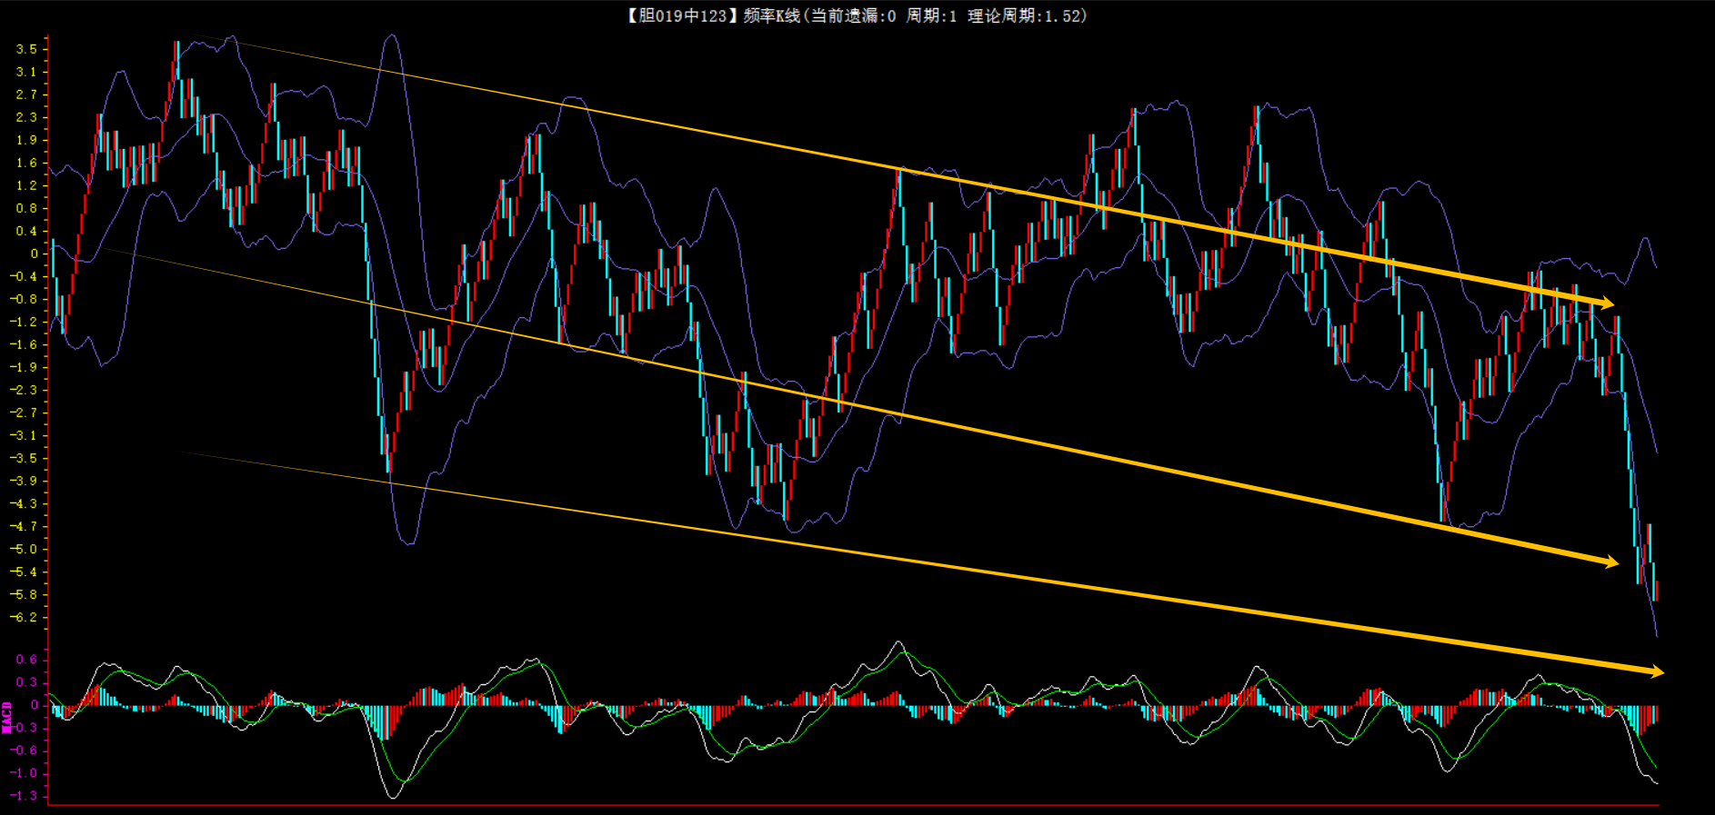
Task: Select the -0.3 MACD axis label
Action: 24,728
